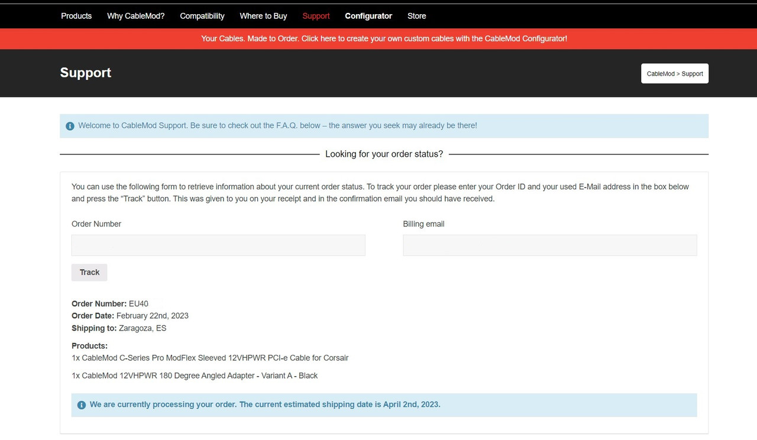Visit the Store link
The height and width of the screenshot is (440, 757).
point(416,16)
